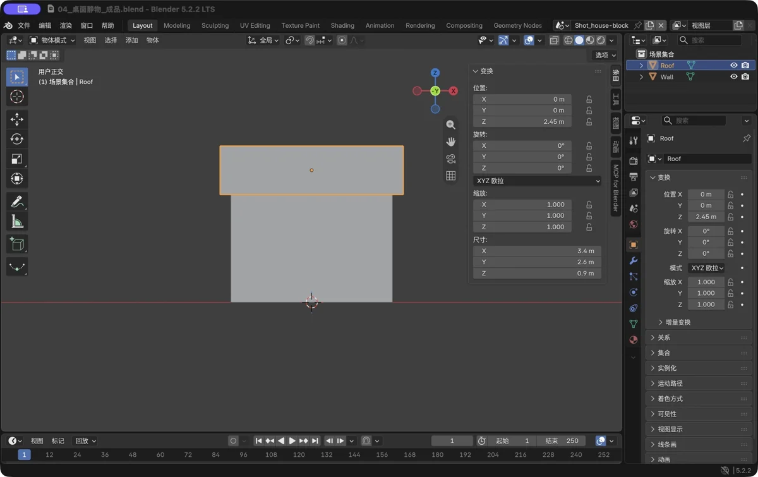758x477 pixels.
Task: Toggle camera view with the camera icon
Action: pos(450,159)
